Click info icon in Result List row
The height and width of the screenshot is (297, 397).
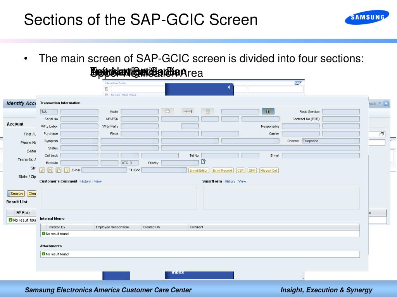(10, 220)
